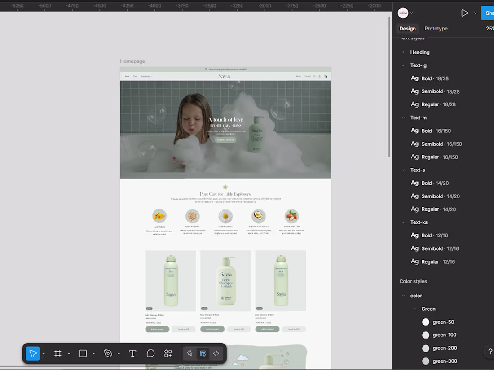Click the Calendula ingredient image
494x370 pixels.
159,216
